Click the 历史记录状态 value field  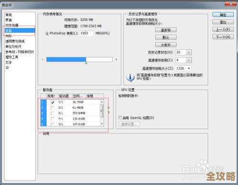(x=181, y=52)
